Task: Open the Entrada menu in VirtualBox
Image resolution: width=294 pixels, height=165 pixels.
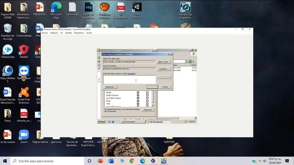Action: point(68,33)
